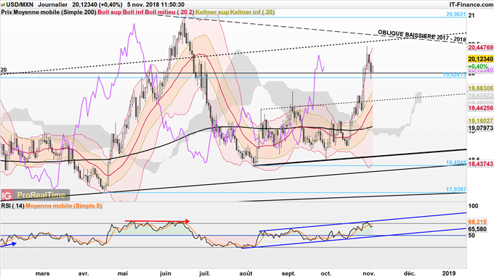The width and height of the screenshot is (494, 277).
Task: Click the mai month label
Action: point(123,273)
